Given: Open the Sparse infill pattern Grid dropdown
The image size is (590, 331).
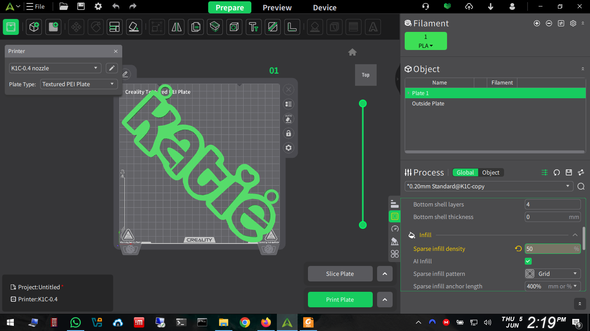Looking at the screenshot, I should point(552,274).
